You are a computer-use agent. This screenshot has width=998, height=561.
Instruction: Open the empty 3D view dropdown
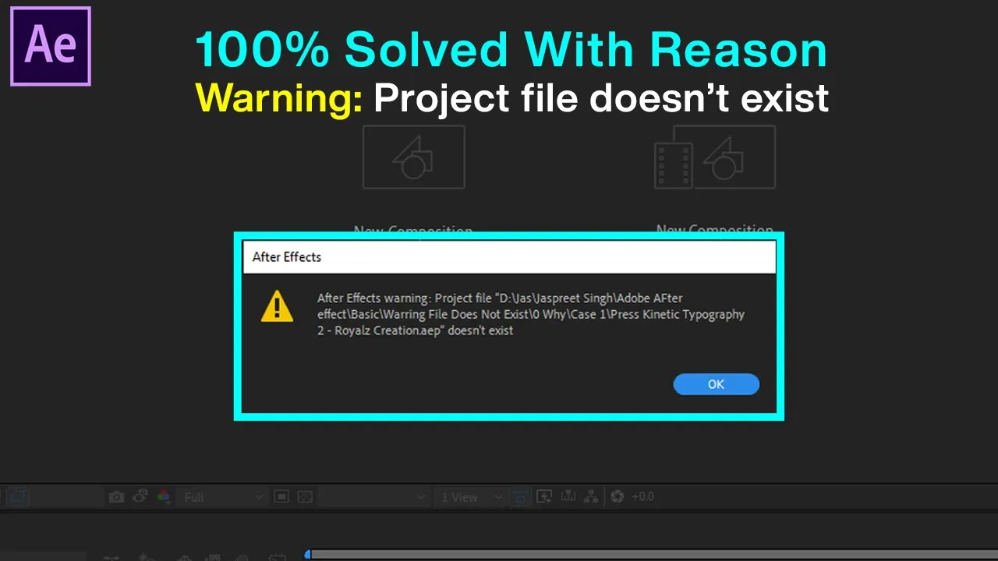click(x=374, y=496)
